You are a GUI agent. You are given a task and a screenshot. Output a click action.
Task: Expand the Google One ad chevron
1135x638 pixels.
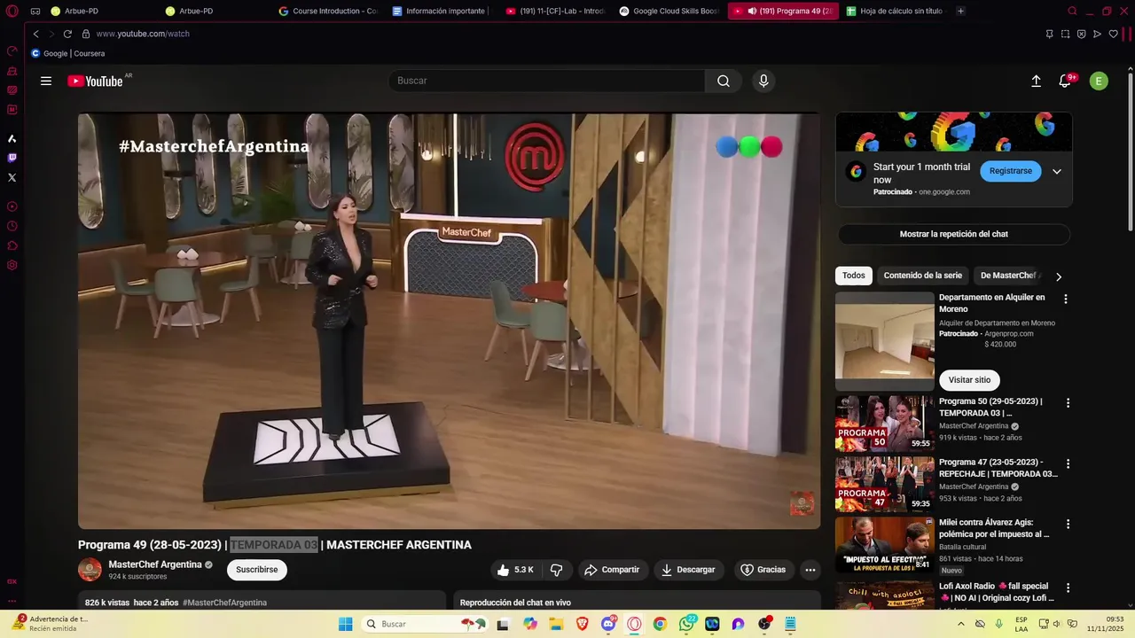coord(1056,172)
